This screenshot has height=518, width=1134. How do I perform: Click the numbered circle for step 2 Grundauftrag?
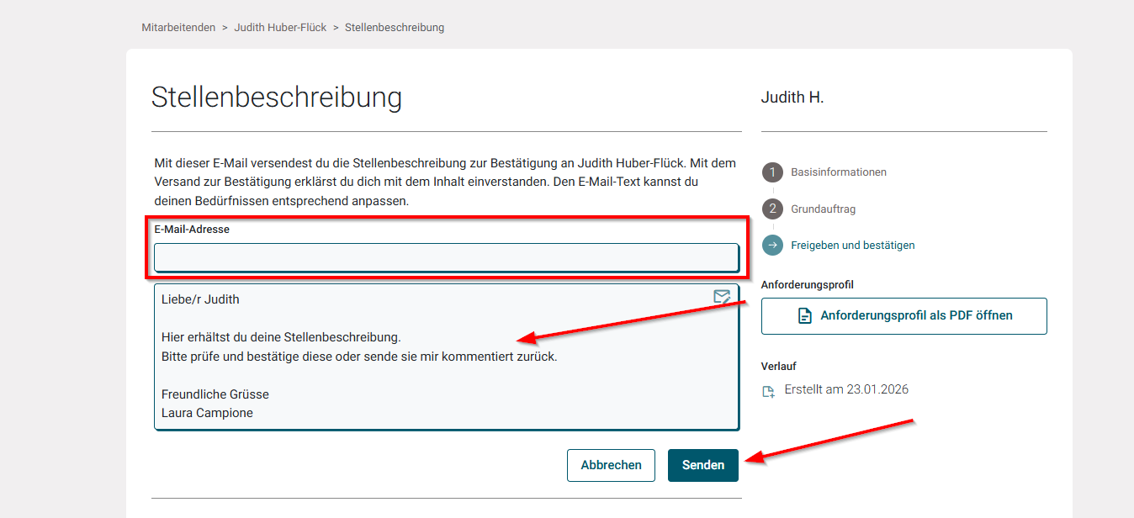point(773,209)
